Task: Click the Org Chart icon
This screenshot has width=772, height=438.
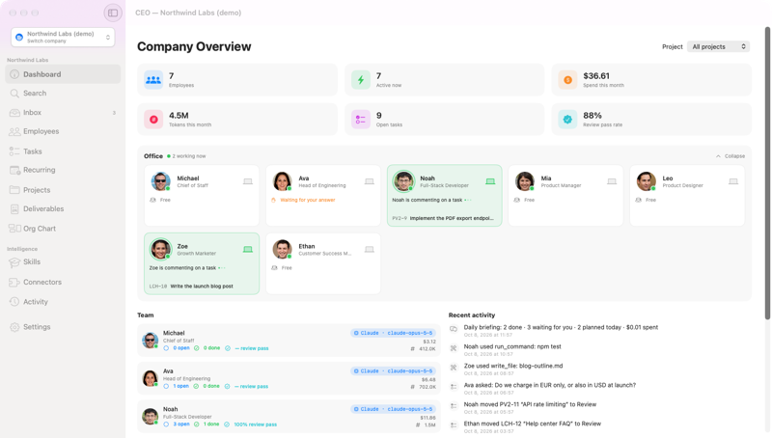Action: coord(14,229)
